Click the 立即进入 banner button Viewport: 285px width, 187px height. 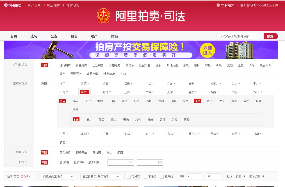click(x=207, y=50)
